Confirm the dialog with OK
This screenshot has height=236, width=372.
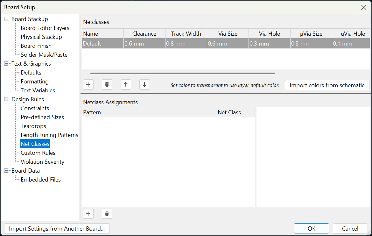click(311, 228)
